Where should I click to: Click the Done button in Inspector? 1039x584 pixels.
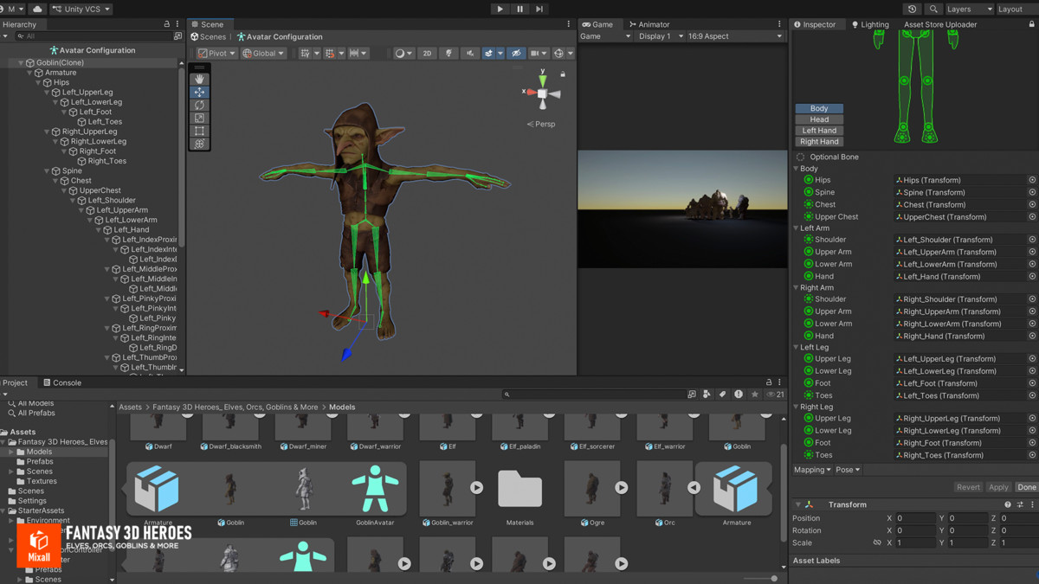point(1026,487)
